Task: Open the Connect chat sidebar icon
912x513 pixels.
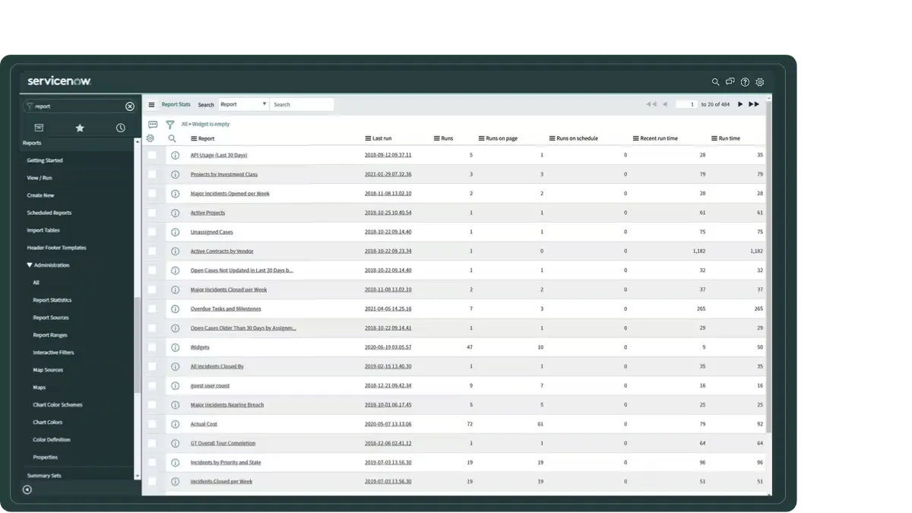Action: pos(730,82)
